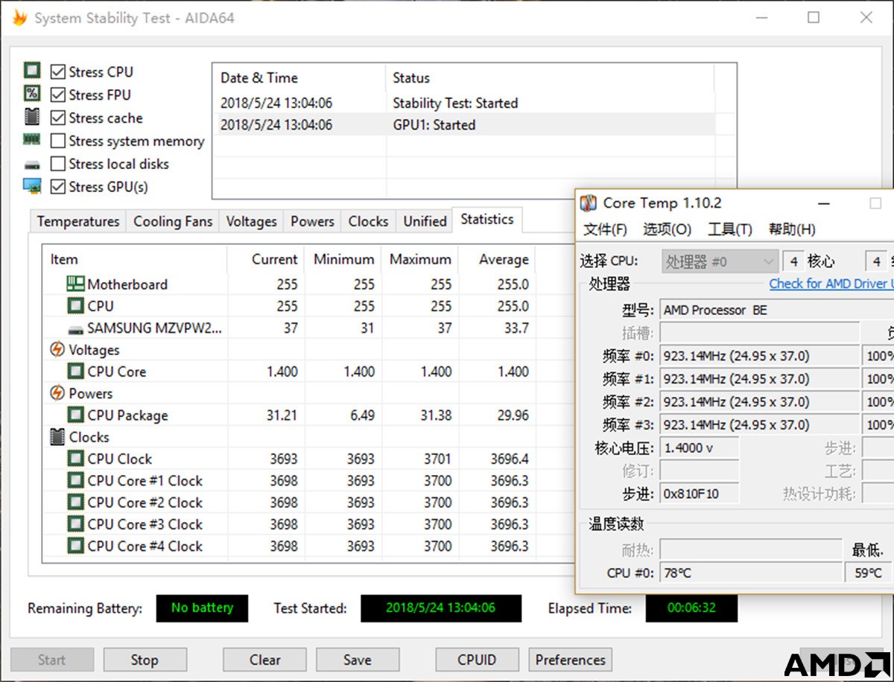Select the Statistics tab
Screen dimensions: 894x682
(487, 220)
